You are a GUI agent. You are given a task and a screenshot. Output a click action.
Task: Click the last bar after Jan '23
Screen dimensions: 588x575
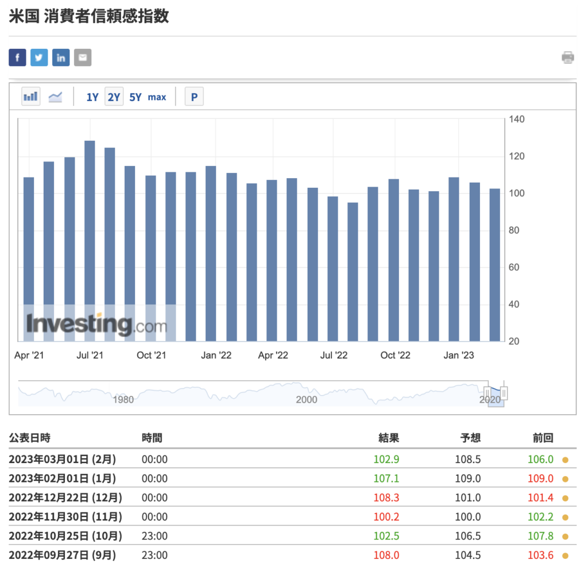point(494,265)
